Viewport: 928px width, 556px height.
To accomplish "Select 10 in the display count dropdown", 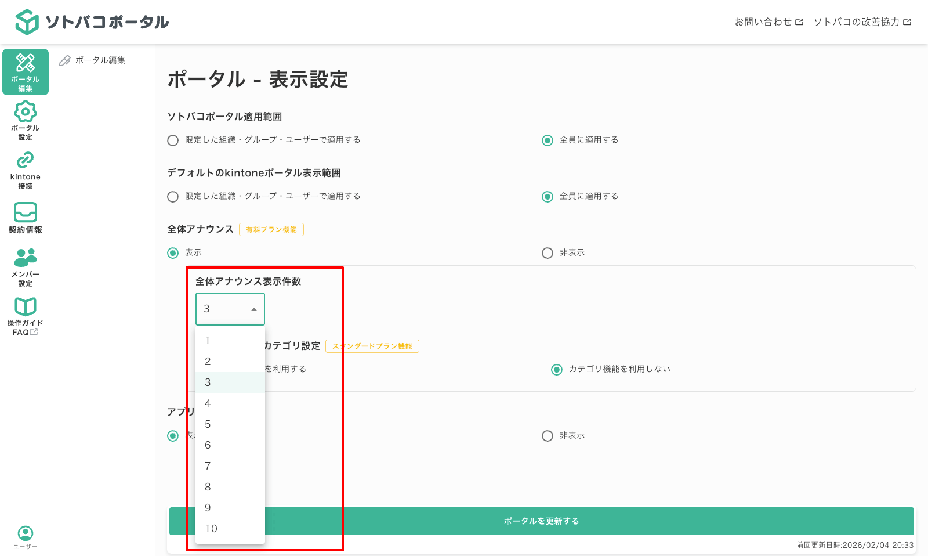I will click(230, 528).
